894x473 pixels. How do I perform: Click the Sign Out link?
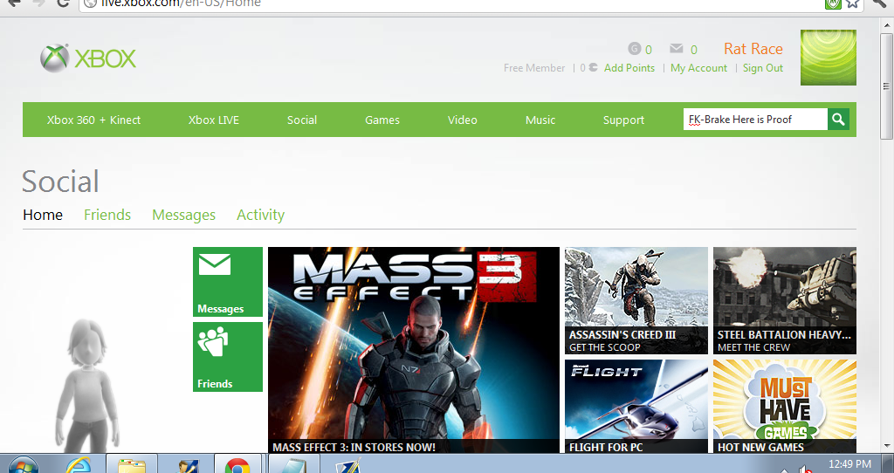click(x=763, y=68)
